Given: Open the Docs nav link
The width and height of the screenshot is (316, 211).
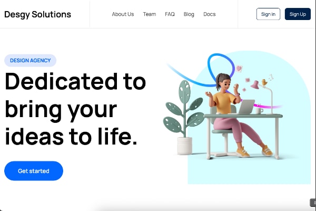Looking at the screenshot, I should (210, 14).
